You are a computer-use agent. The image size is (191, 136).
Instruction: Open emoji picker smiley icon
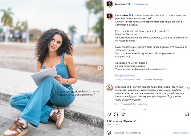point(109,133)
